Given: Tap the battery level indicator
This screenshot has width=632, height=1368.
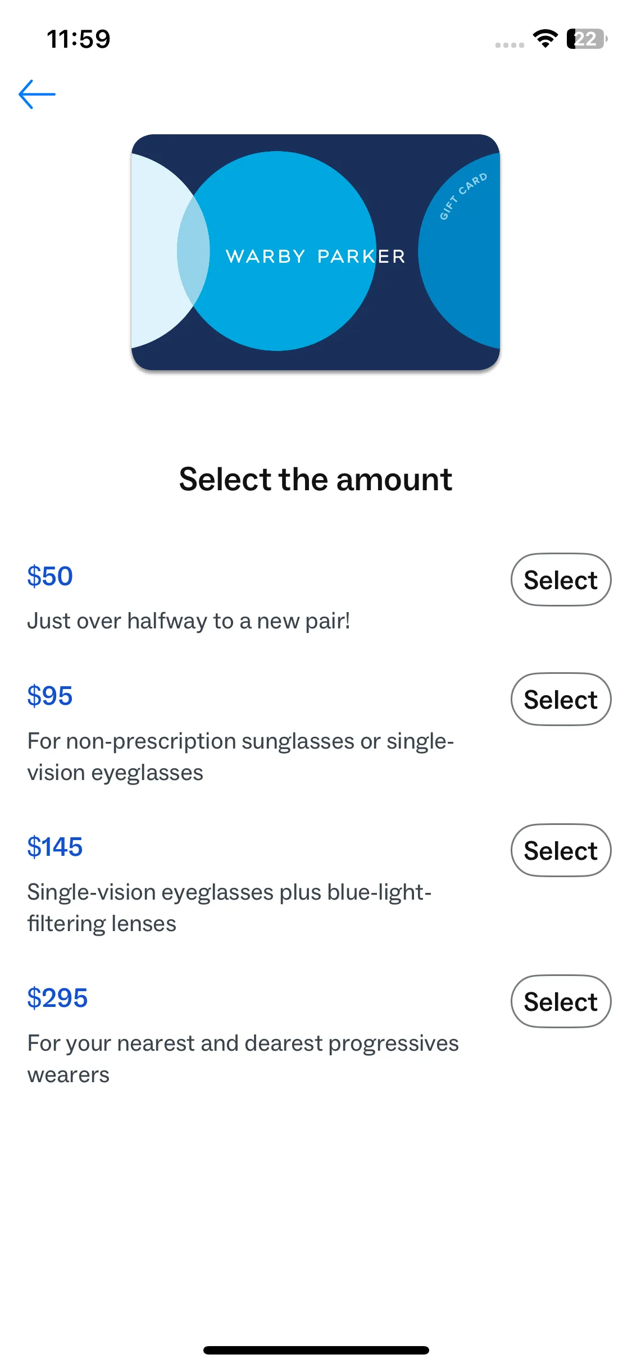Looking at the screenshot, I should [586, 39].
